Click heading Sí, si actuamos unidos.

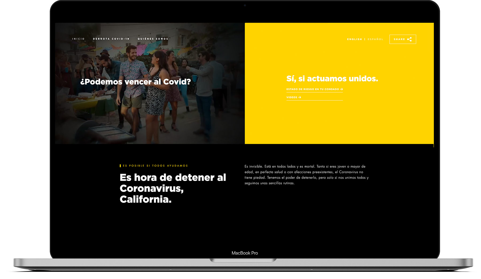(332, 78)
